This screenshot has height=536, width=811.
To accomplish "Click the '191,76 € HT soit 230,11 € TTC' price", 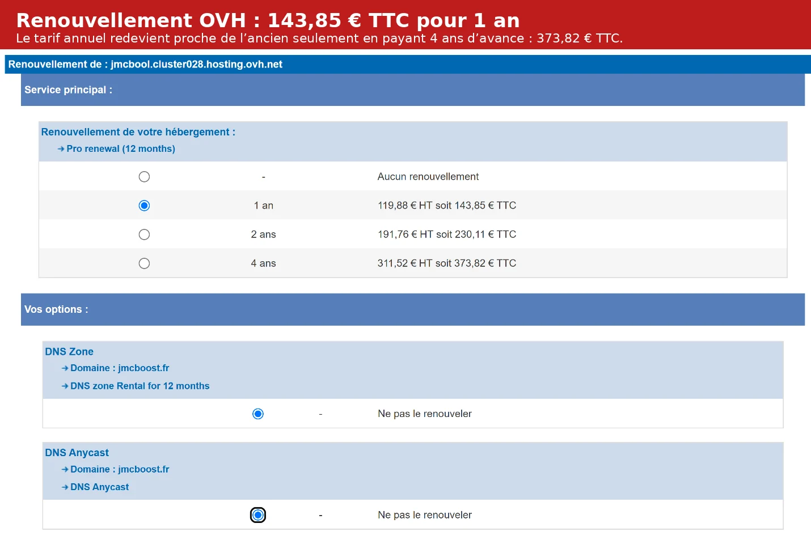I will tap(447, 235).
